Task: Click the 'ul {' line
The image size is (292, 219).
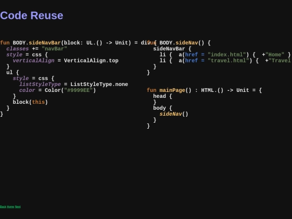Action: 12,72
